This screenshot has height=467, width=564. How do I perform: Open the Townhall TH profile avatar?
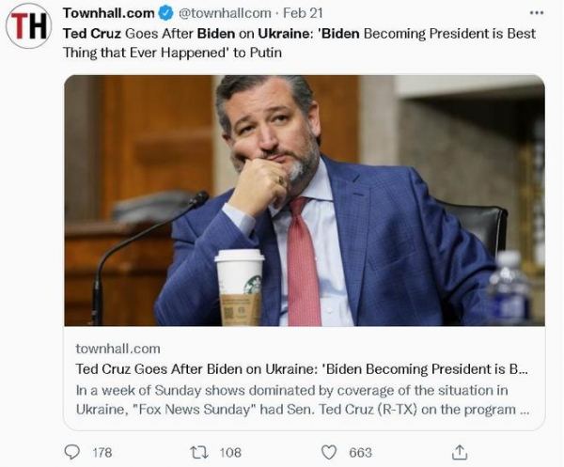pos(28,26)
